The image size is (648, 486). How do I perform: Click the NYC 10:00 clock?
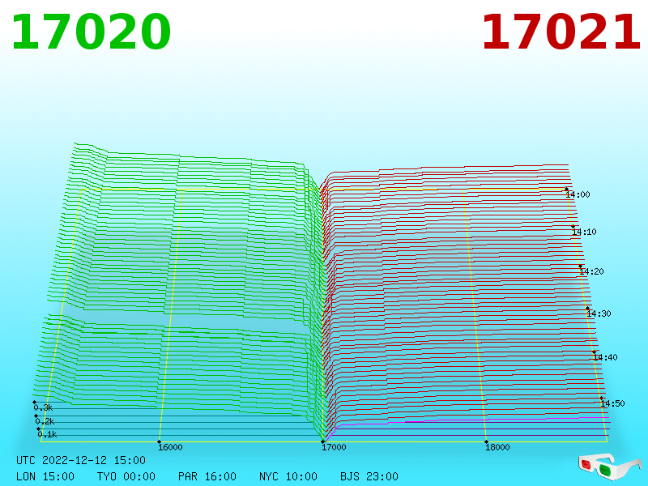pyautogui.click(x=288, y=476)
